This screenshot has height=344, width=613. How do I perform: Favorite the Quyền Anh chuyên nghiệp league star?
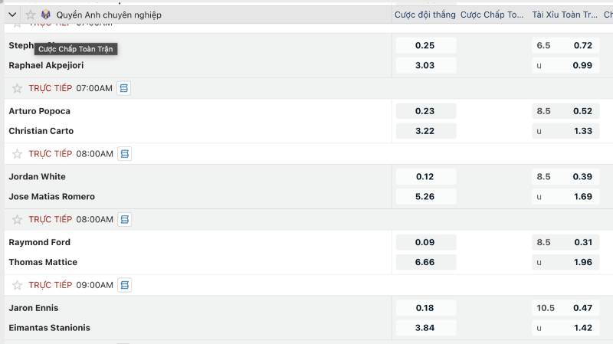[x=31, y=15]
